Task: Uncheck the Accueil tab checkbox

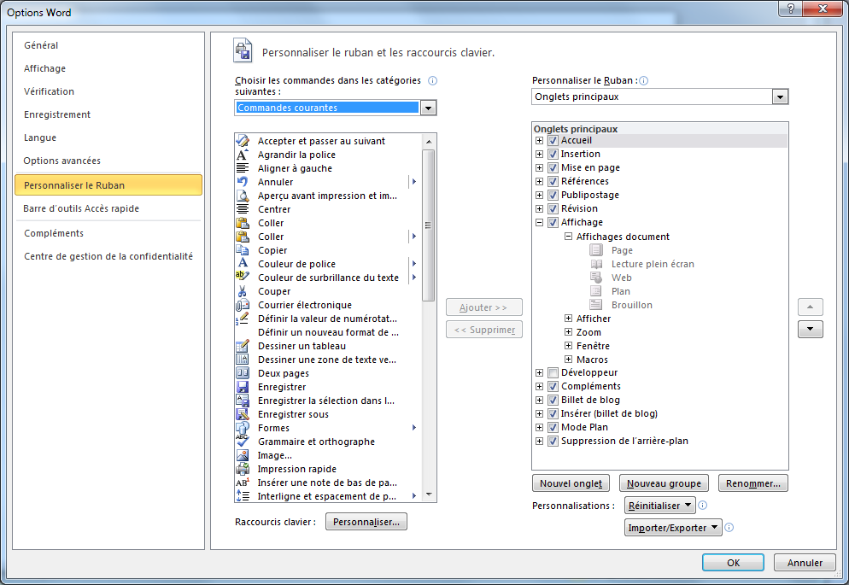Action: pyautogui.click(x=553, y=140)
